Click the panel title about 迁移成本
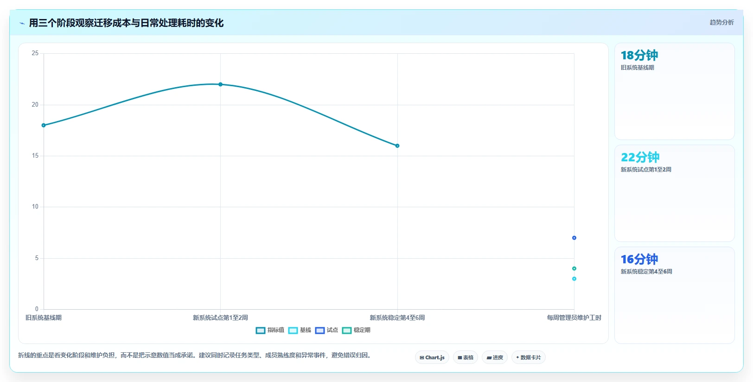The height and width of the screenshot is (382, 753). 126,23
